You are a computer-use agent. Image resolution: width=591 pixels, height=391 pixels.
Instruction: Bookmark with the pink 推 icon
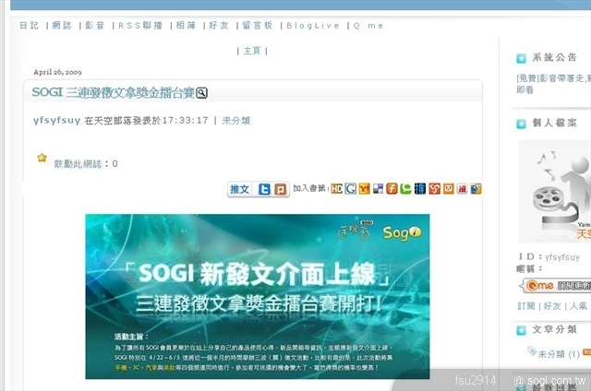tap(462, 188)
